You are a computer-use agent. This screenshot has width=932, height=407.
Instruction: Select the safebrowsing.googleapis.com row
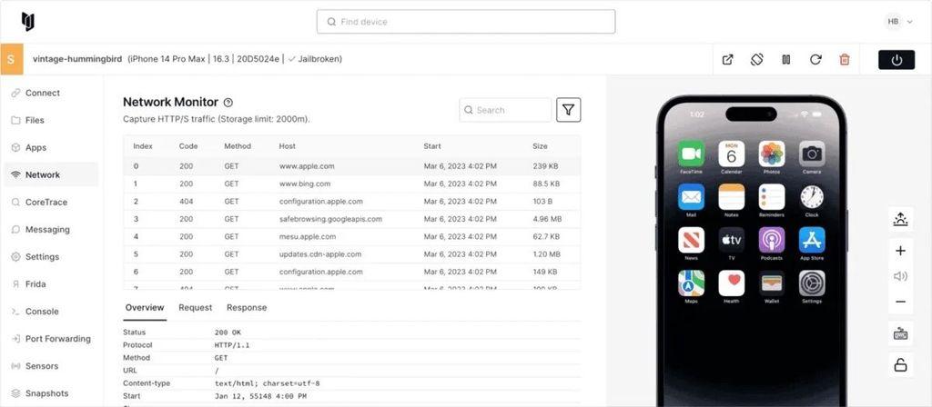tap(352, 219)
